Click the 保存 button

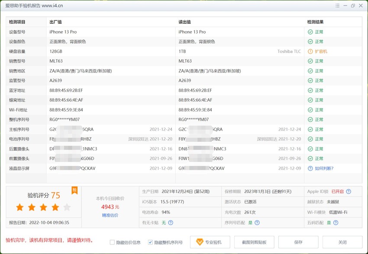coord(298,242)
